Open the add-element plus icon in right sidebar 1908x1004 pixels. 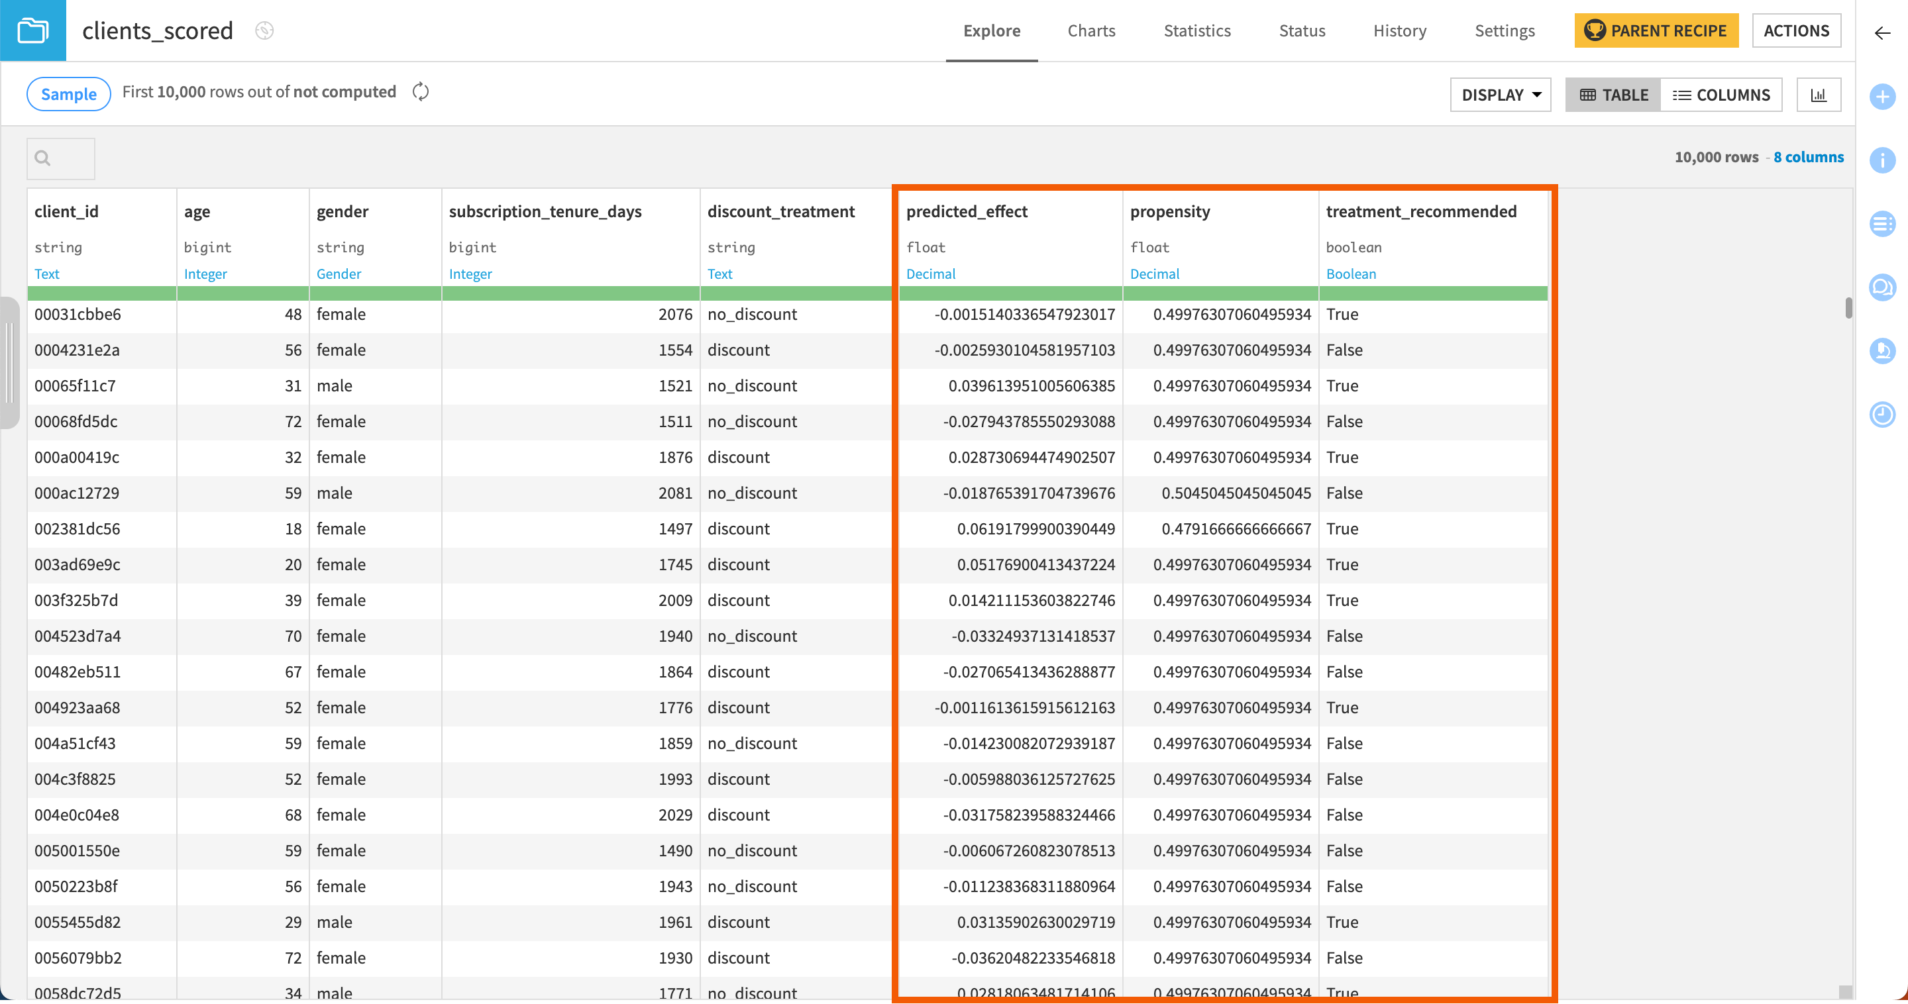click(1883, 96)
